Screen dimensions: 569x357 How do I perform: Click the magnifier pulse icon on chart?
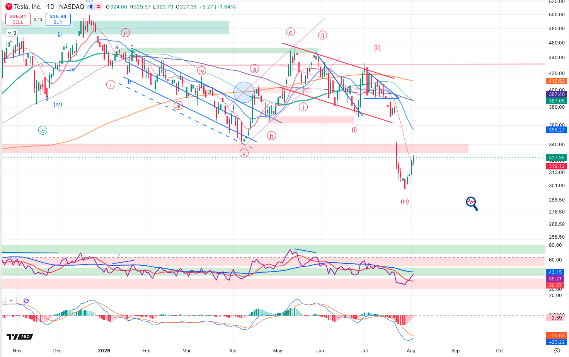[472, 203]
